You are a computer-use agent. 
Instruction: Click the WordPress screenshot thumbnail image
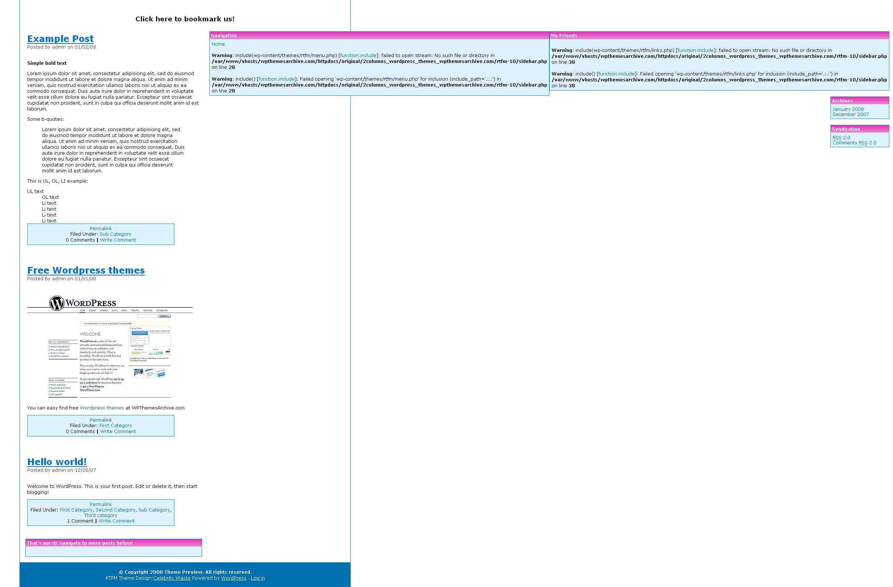pyautogui.click(x=110, y=346)
